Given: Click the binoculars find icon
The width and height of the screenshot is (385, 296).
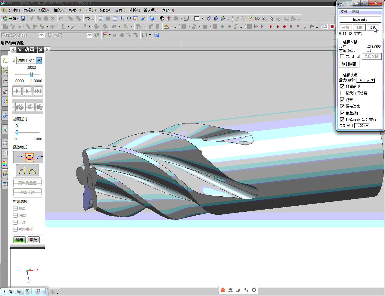Looking at the screenshot, I should (x=88, y=18).
